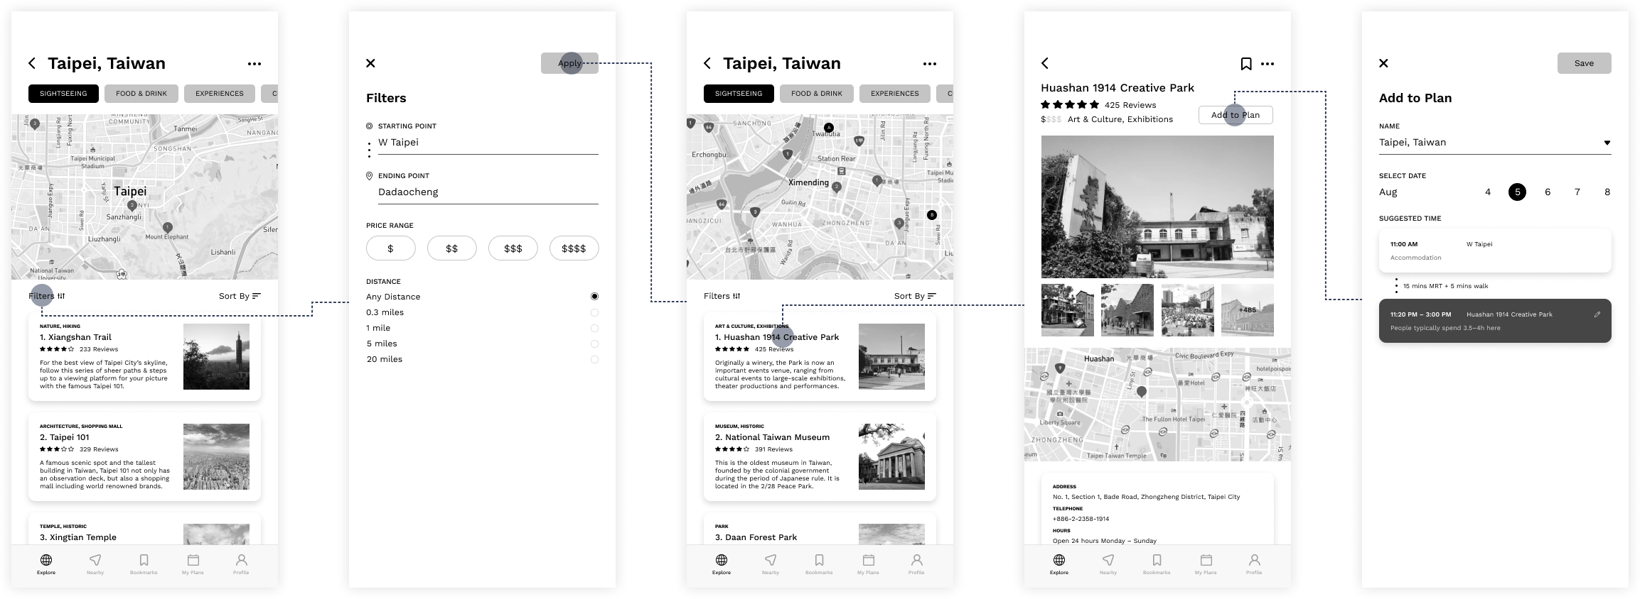This screenshot has height=599, width=1640.
Task: Go back from the Huashan detail screen
Action: tap(1045, 63)
